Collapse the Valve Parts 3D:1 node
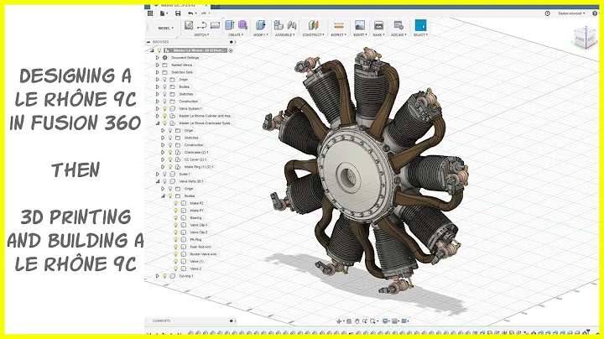The height and width of the screenshot is (339, 604). (x=157, y=181)
